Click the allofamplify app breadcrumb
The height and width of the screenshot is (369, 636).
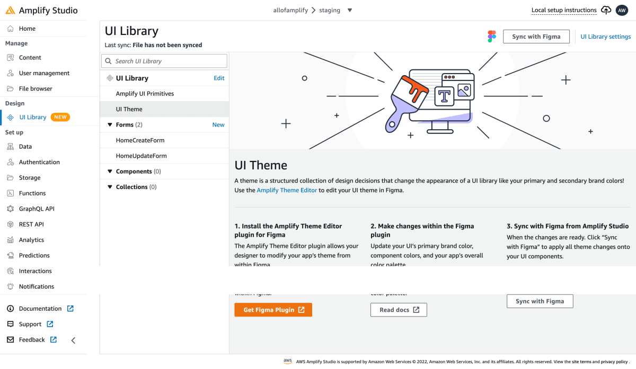[x=290, y=11]
